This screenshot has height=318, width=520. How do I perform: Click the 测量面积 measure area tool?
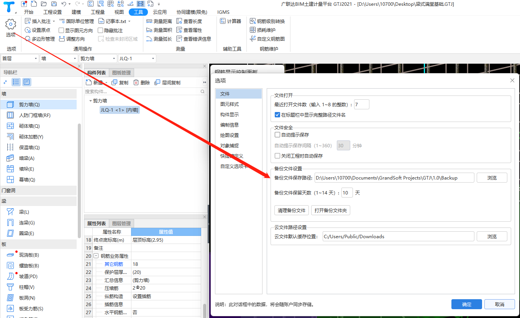click(159, 30)
